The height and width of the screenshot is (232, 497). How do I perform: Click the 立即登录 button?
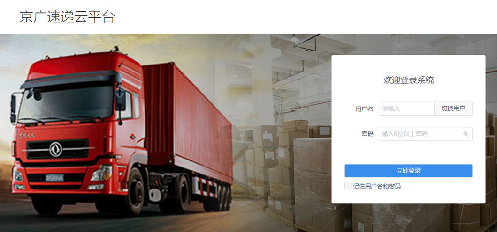tap(408, 171)
